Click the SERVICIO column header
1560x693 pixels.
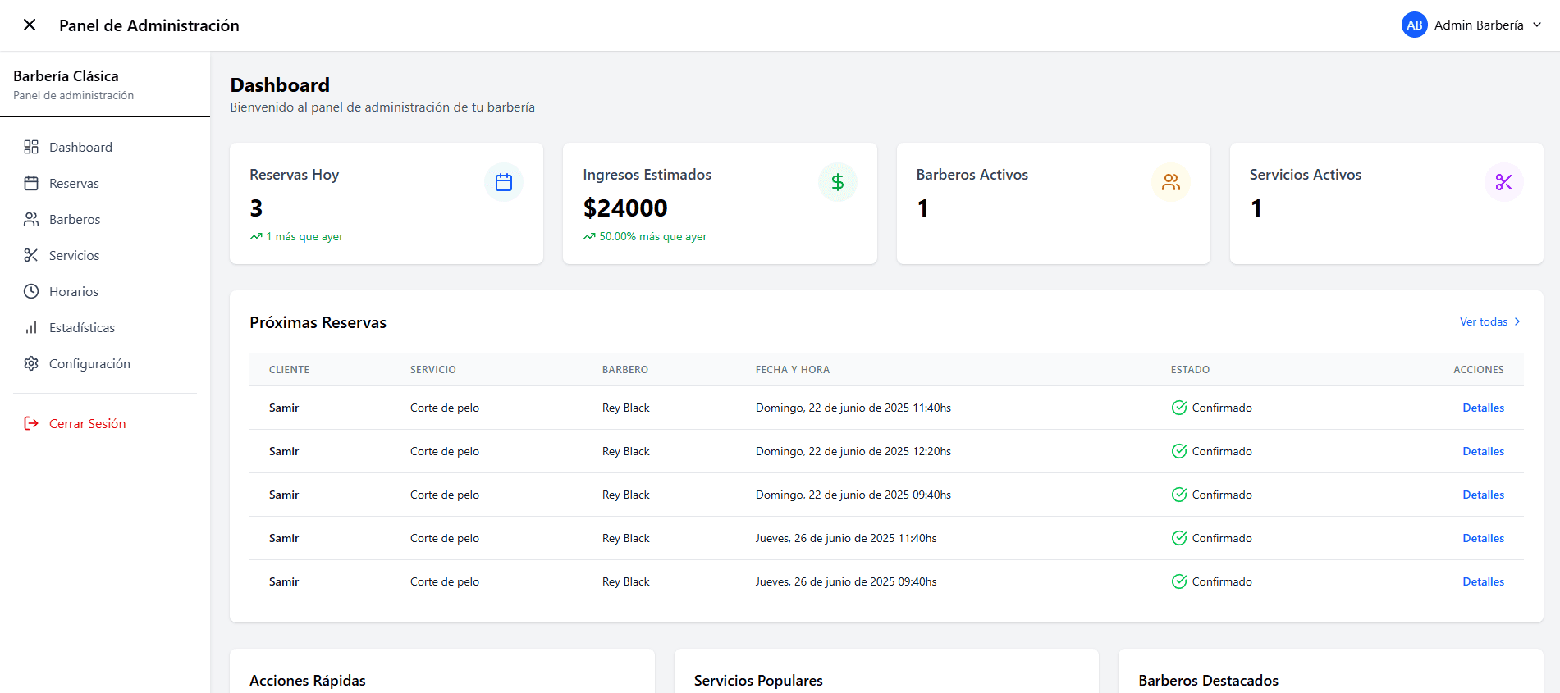point(433,370)
